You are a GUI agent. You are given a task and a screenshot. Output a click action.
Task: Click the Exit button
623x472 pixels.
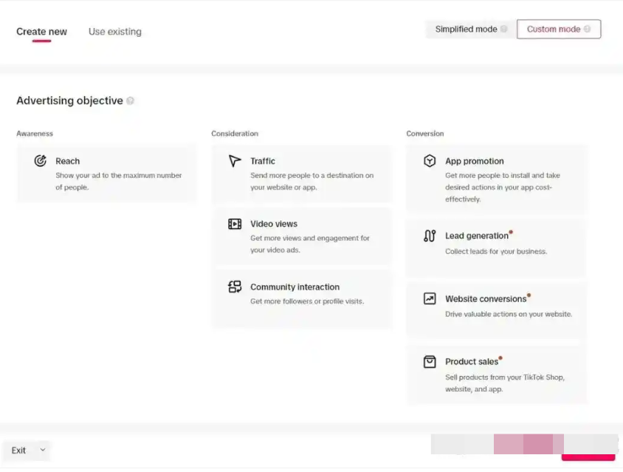point(18,451)
